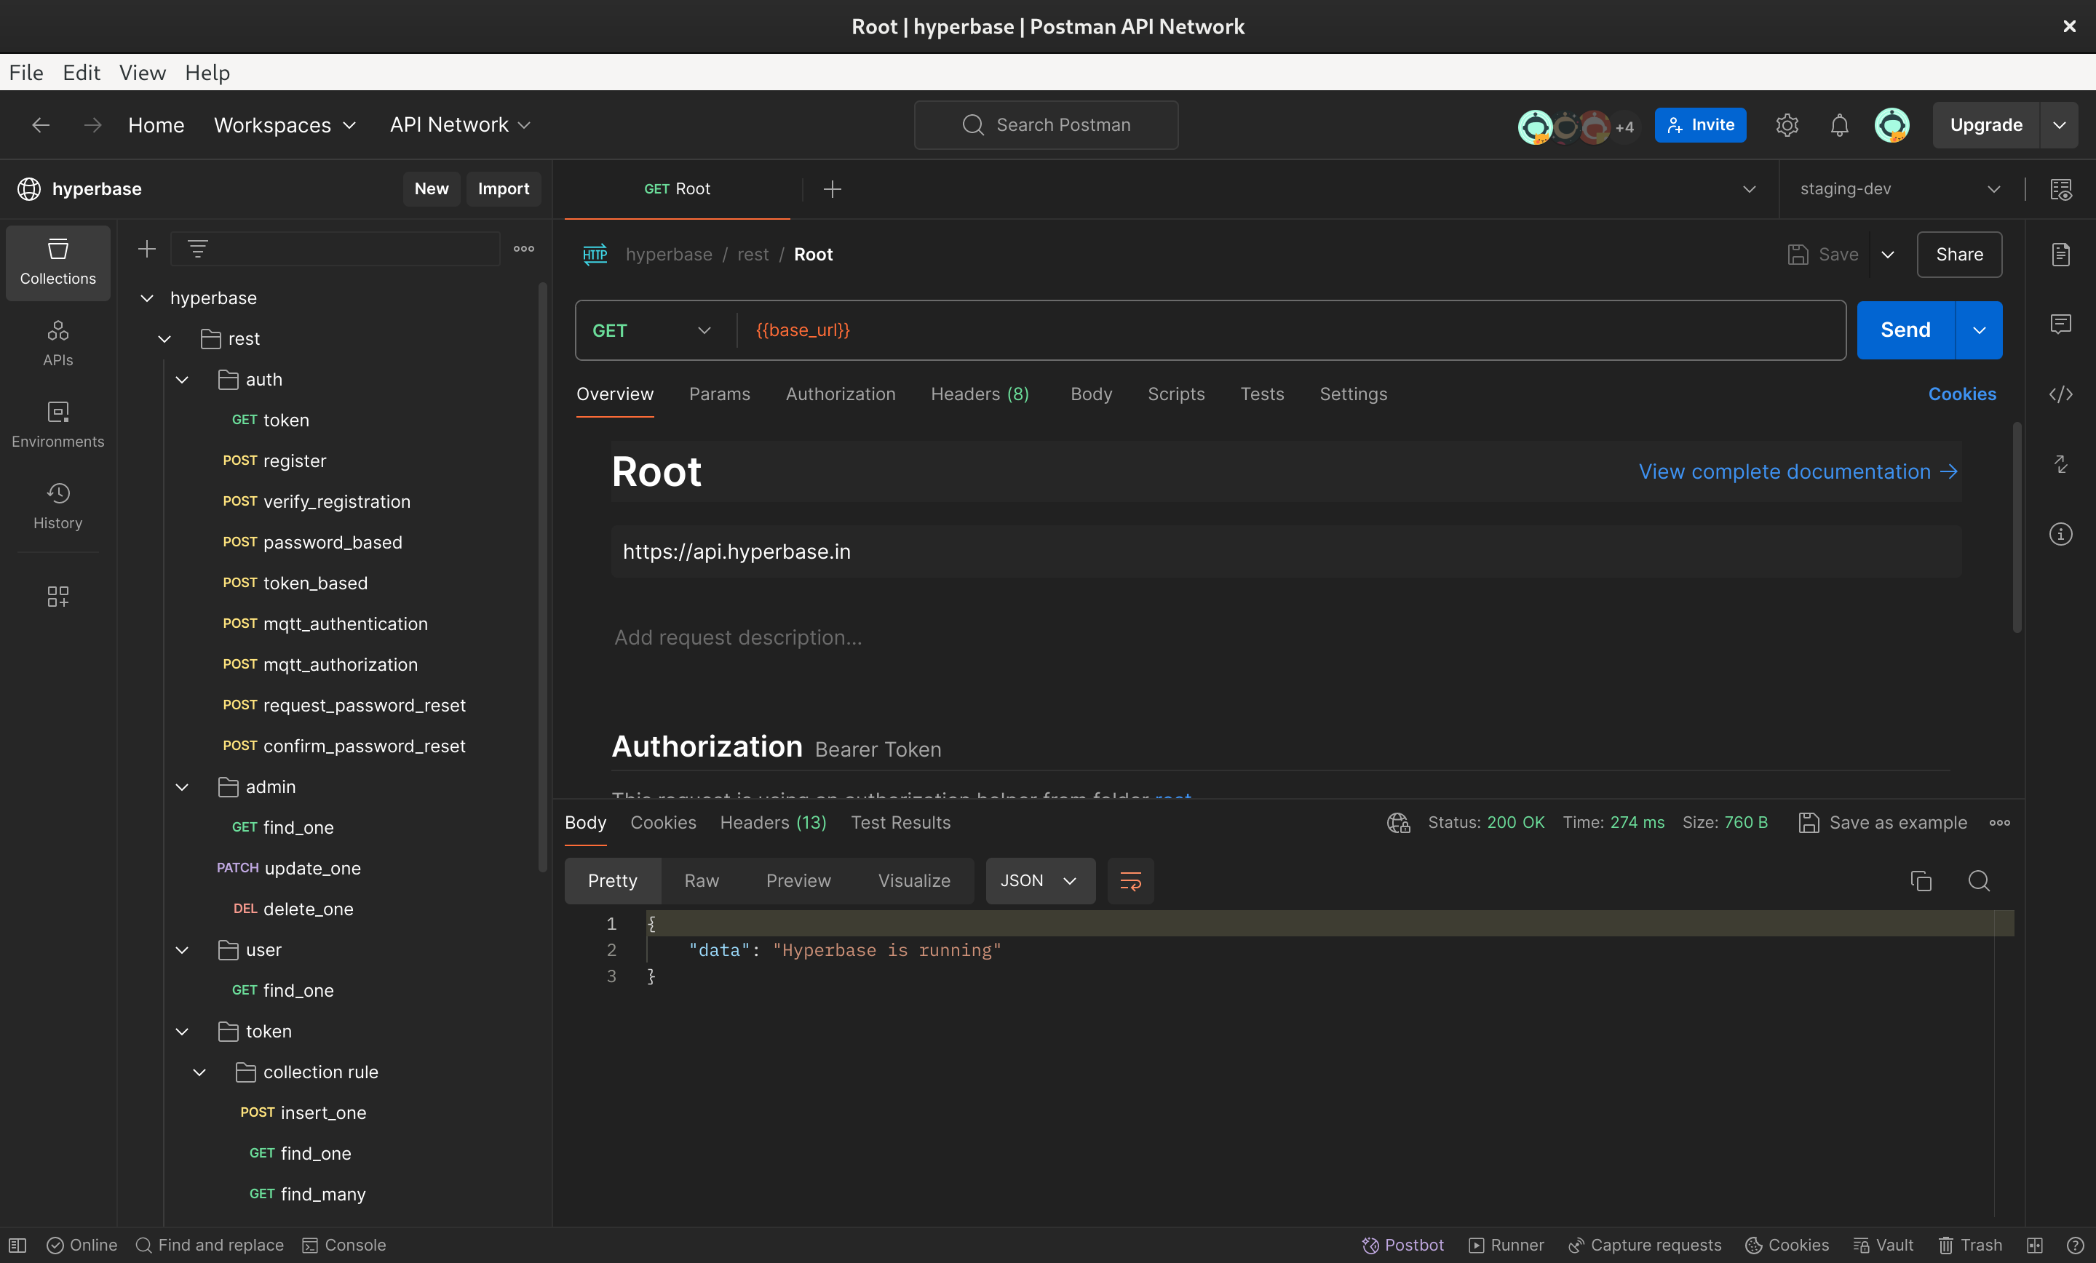
Task: Open the comments icon in right sidebar
Action: (x=2060, y=324)
